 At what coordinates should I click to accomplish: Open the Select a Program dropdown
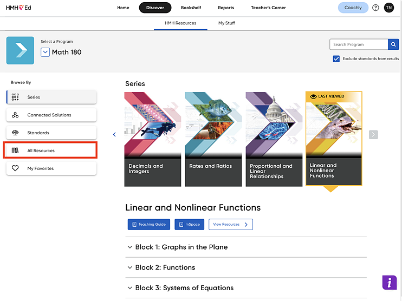point(45,53)
